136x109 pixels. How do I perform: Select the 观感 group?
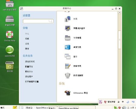click(27, 39)
